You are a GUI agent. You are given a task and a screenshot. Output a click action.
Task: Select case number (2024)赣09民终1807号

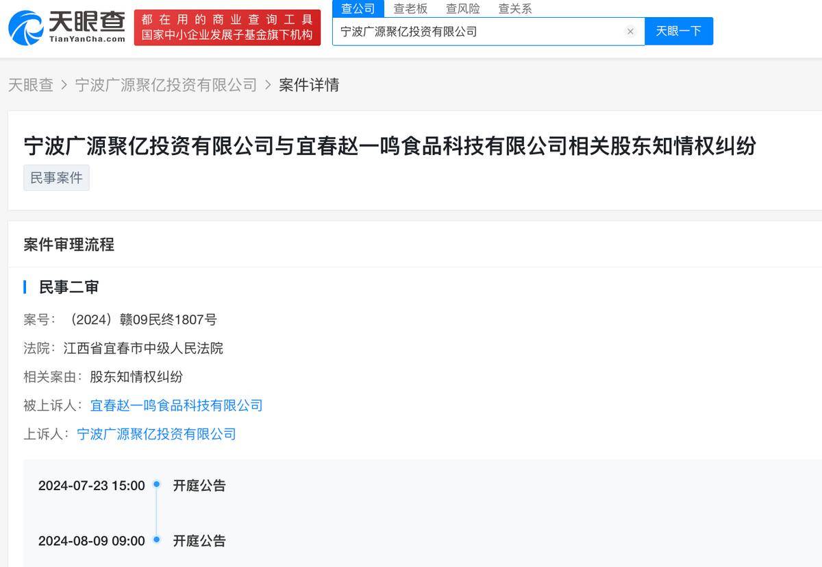140,319
